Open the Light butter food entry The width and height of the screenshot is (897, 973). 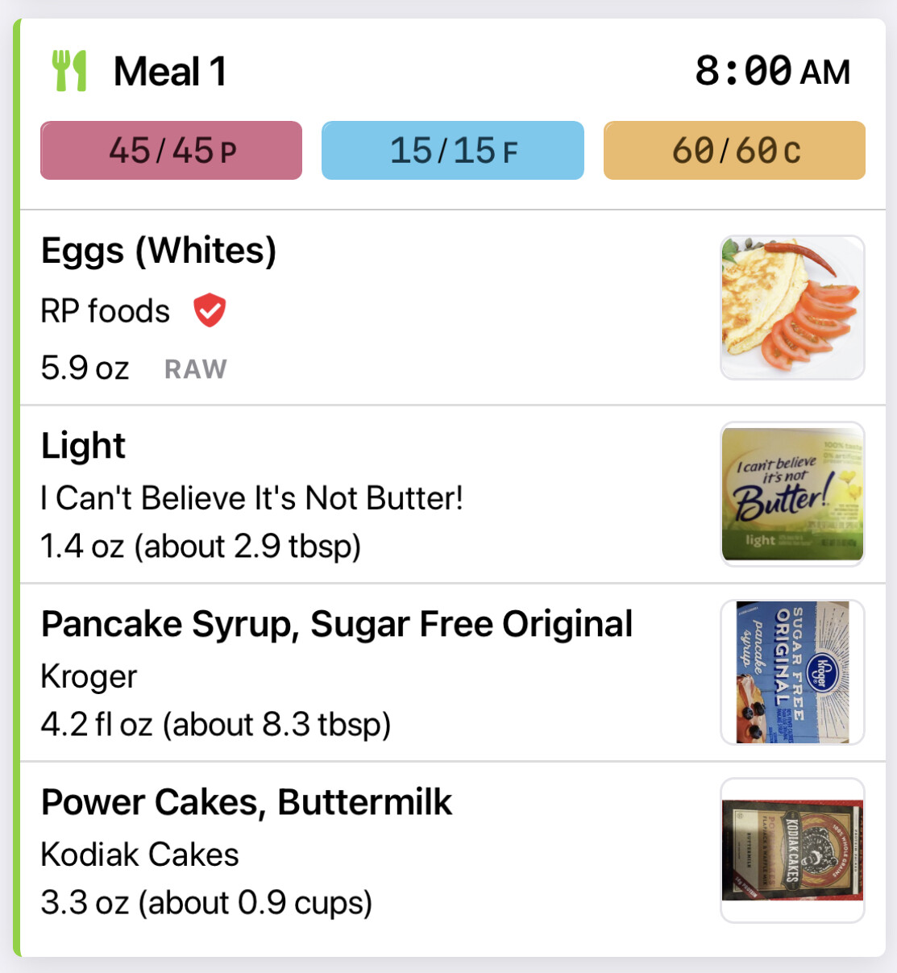84,446
